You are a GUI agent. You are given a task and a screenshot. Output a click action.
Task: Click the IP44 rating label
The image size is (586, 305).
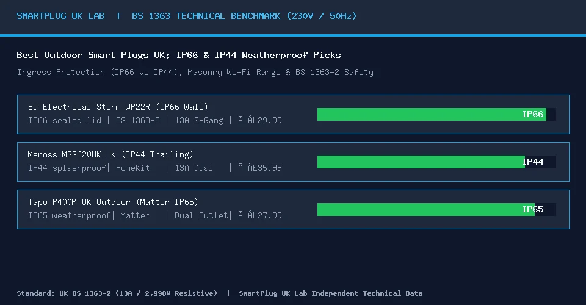pos(532,162)
